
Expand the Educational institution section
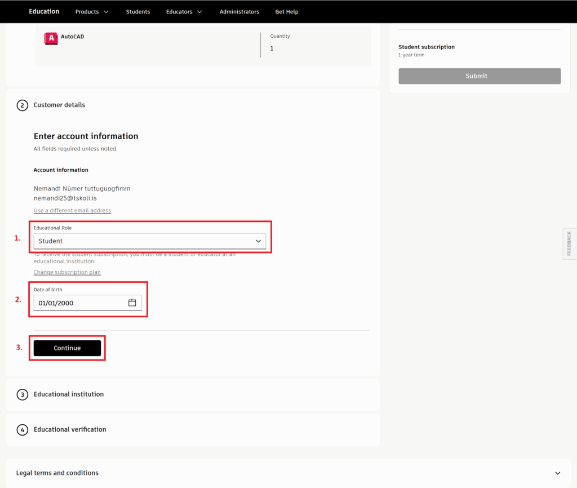pyautogui.click(x=69, y=394)
